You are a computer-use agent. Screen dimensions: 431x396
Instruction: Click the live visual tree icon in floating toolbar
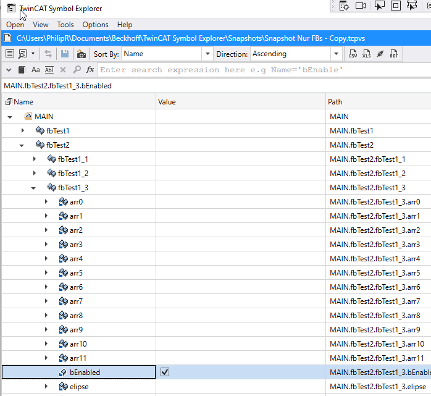tap(344, 6)
